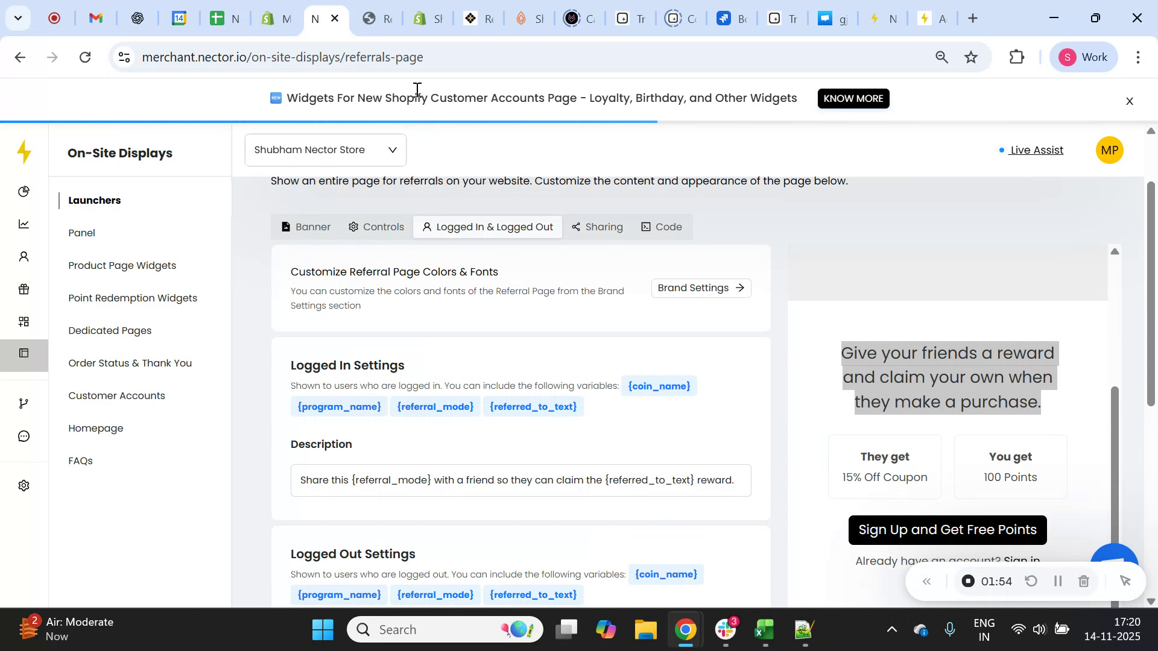
Task: Open the chat feedback sidebar icon
Action: pyautogui.click(x=24, y=436)
